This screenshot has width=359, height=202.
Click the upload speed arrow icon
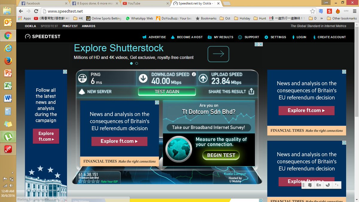click(203, 78)
